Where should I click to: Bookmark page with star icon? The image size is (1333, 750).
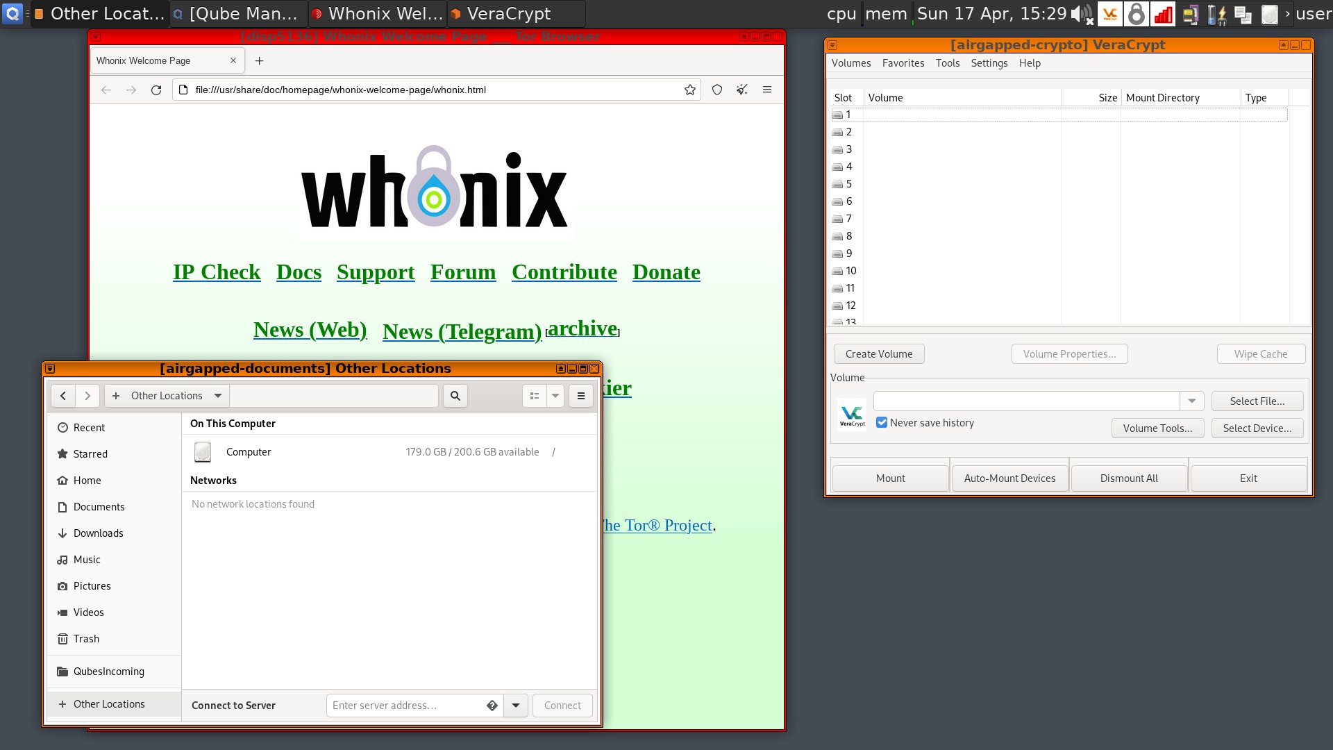pos(689,90)
